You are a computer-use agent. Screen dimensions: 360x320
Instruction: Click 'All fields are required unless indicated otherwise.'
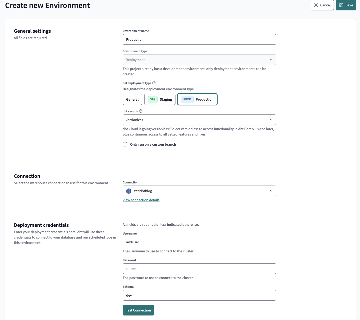(x=161, y=224)
